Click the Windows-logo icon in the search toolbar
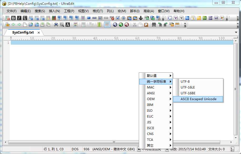 click(222, 18)
